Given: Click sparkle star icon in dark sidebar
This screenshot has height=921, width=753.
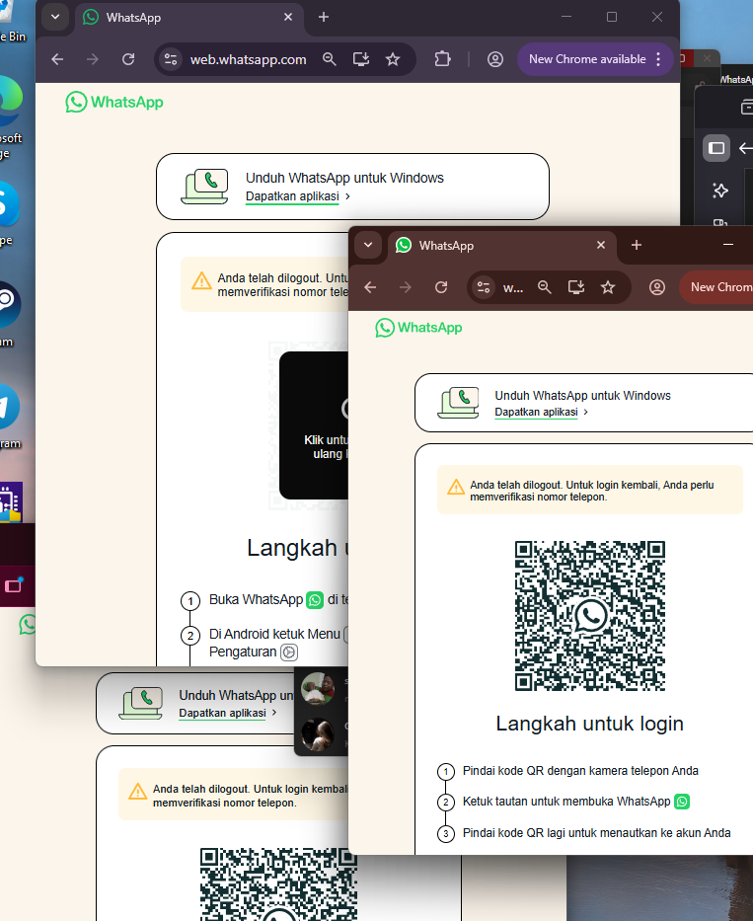Looking at the screenshot, I should point(720,191).
